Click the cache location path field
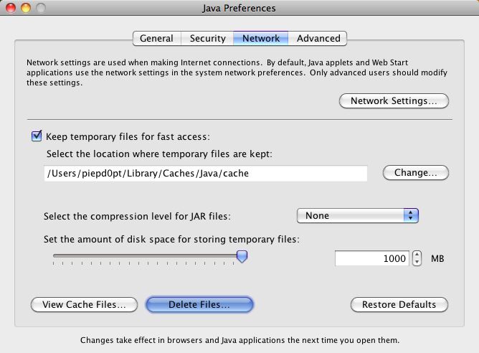The width and height of the screenshot is (479, 353). pyautogui.click(x=206, y=174)
